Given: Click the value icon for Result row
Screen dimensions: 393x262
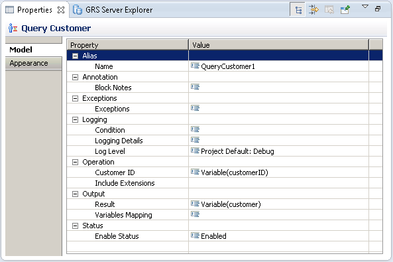Looking at the screenshot, I should [195, 204].
